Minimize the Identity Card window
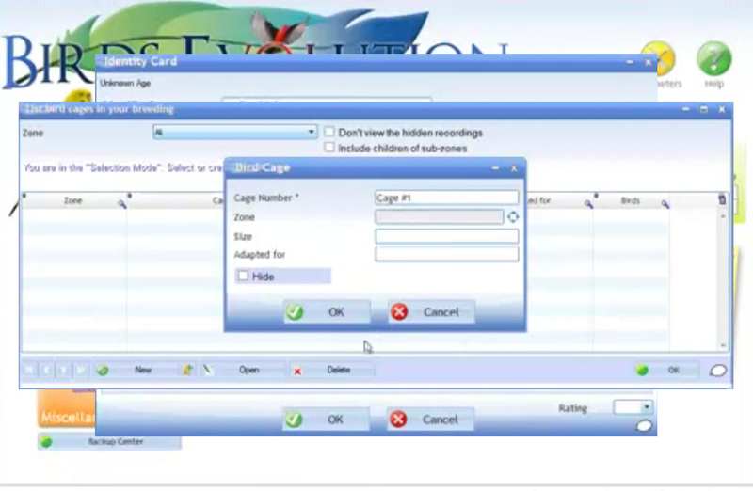753x491 pixels. [630, 62]
